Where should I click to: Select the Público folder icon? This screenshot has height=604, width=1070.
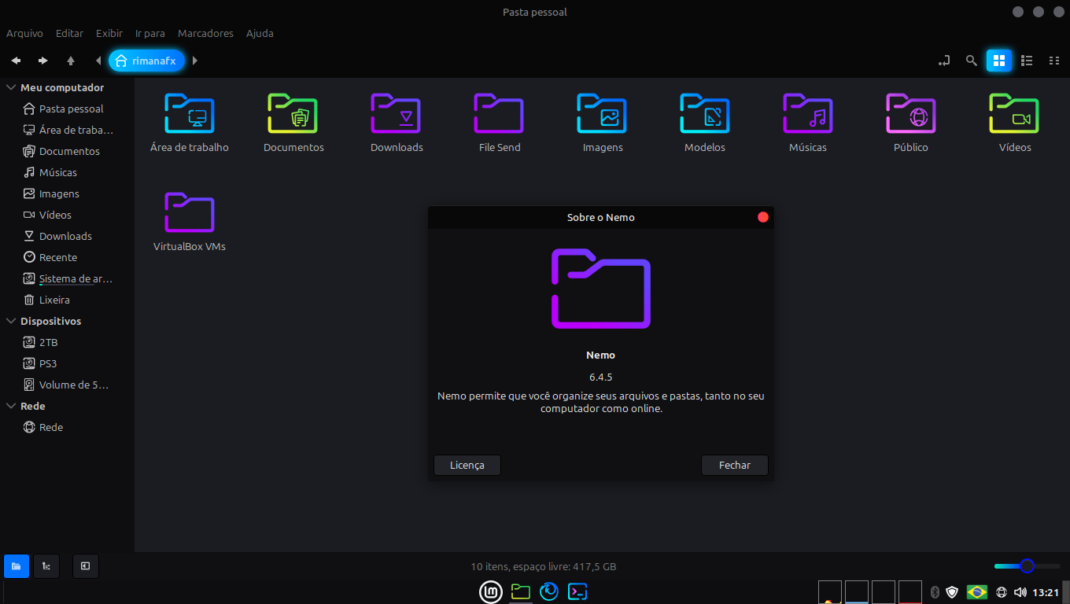[x=911, y=114]
